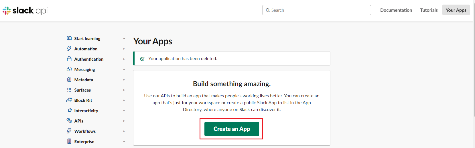Open the Metadata sidebar link
The height and width of the screenshot is (148, 475).
[84, 80]
